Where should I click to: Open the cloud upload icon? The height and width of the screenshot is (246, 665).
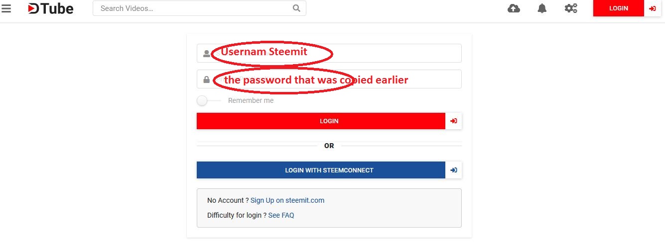[514, 8]
